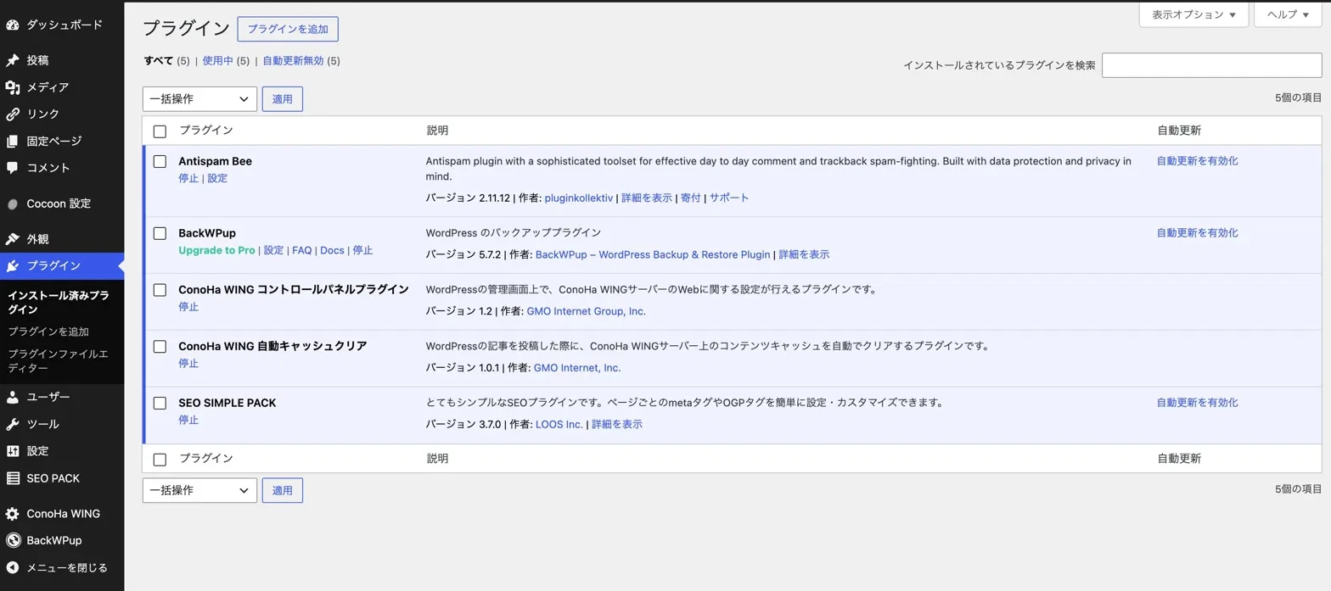Click the GMO Internet, Inc. author link
Viewport: 1331px width, 591px height.
tap(577, 368)
